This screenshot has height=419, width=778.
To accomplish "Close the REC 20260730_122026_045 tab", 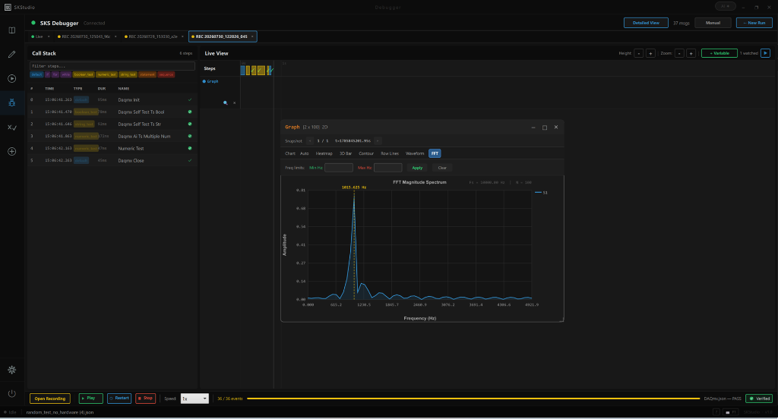I will (x=252, y=36).
